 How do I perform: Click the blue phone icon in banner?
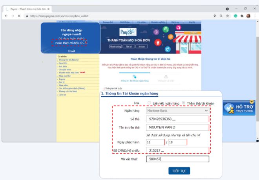[168, 49]
